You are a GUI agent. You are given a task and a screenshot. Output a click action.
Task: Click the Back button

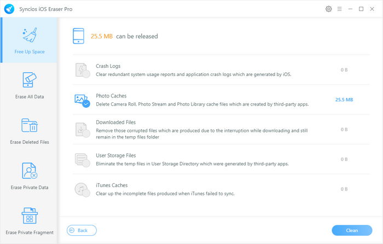[82, 230]
